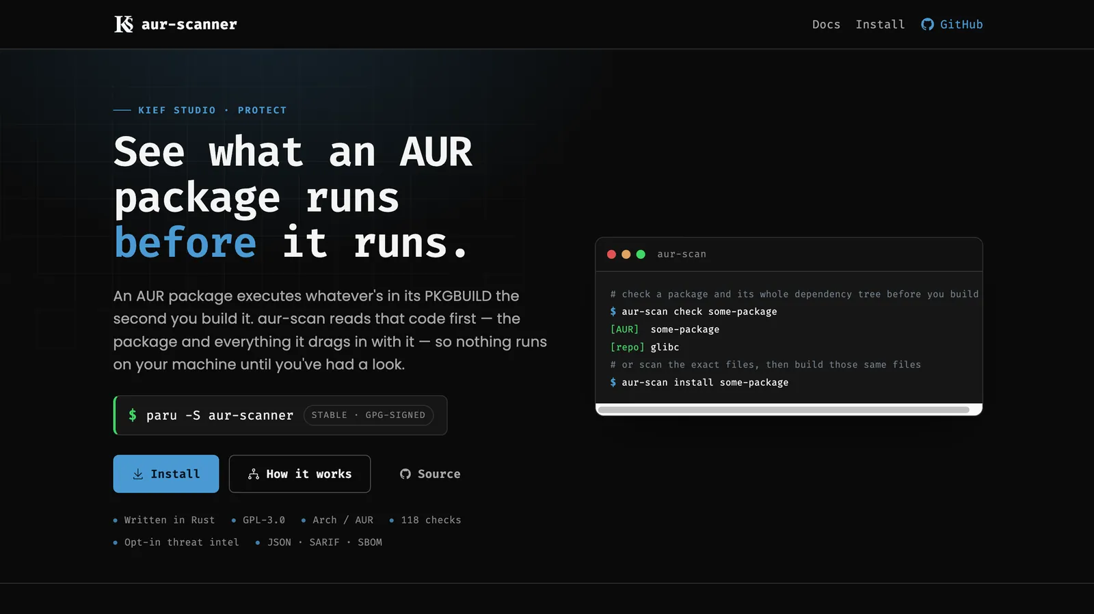Viewport: 1094px width, 614px height.
Task: Click the '# check a package' comment line
Action: point(795,294)
